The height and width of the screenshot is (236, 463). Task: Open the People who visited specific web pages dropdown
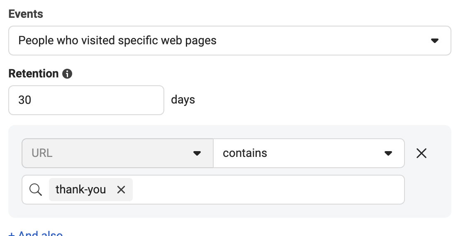[230, 41]
